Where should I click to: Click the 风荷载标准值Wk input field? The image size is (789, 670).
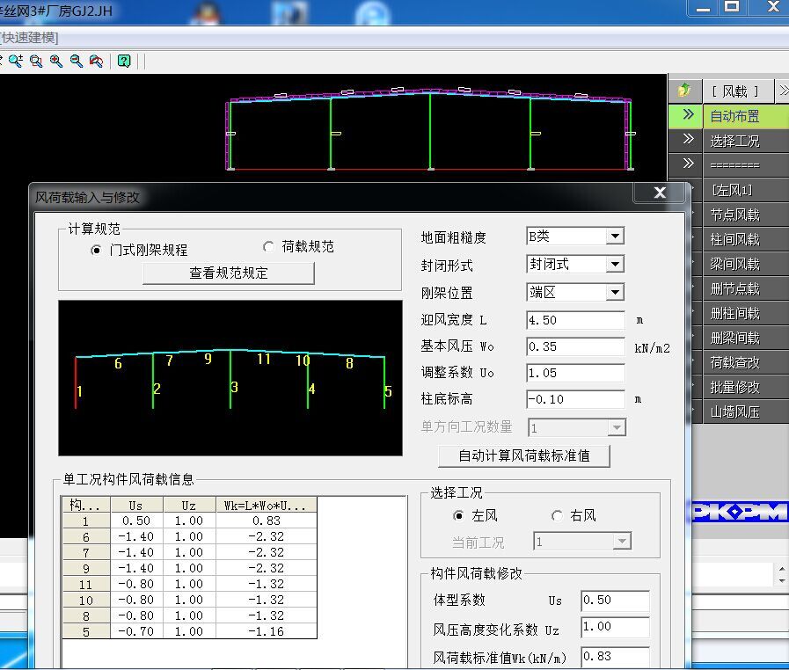click(615, 657)
